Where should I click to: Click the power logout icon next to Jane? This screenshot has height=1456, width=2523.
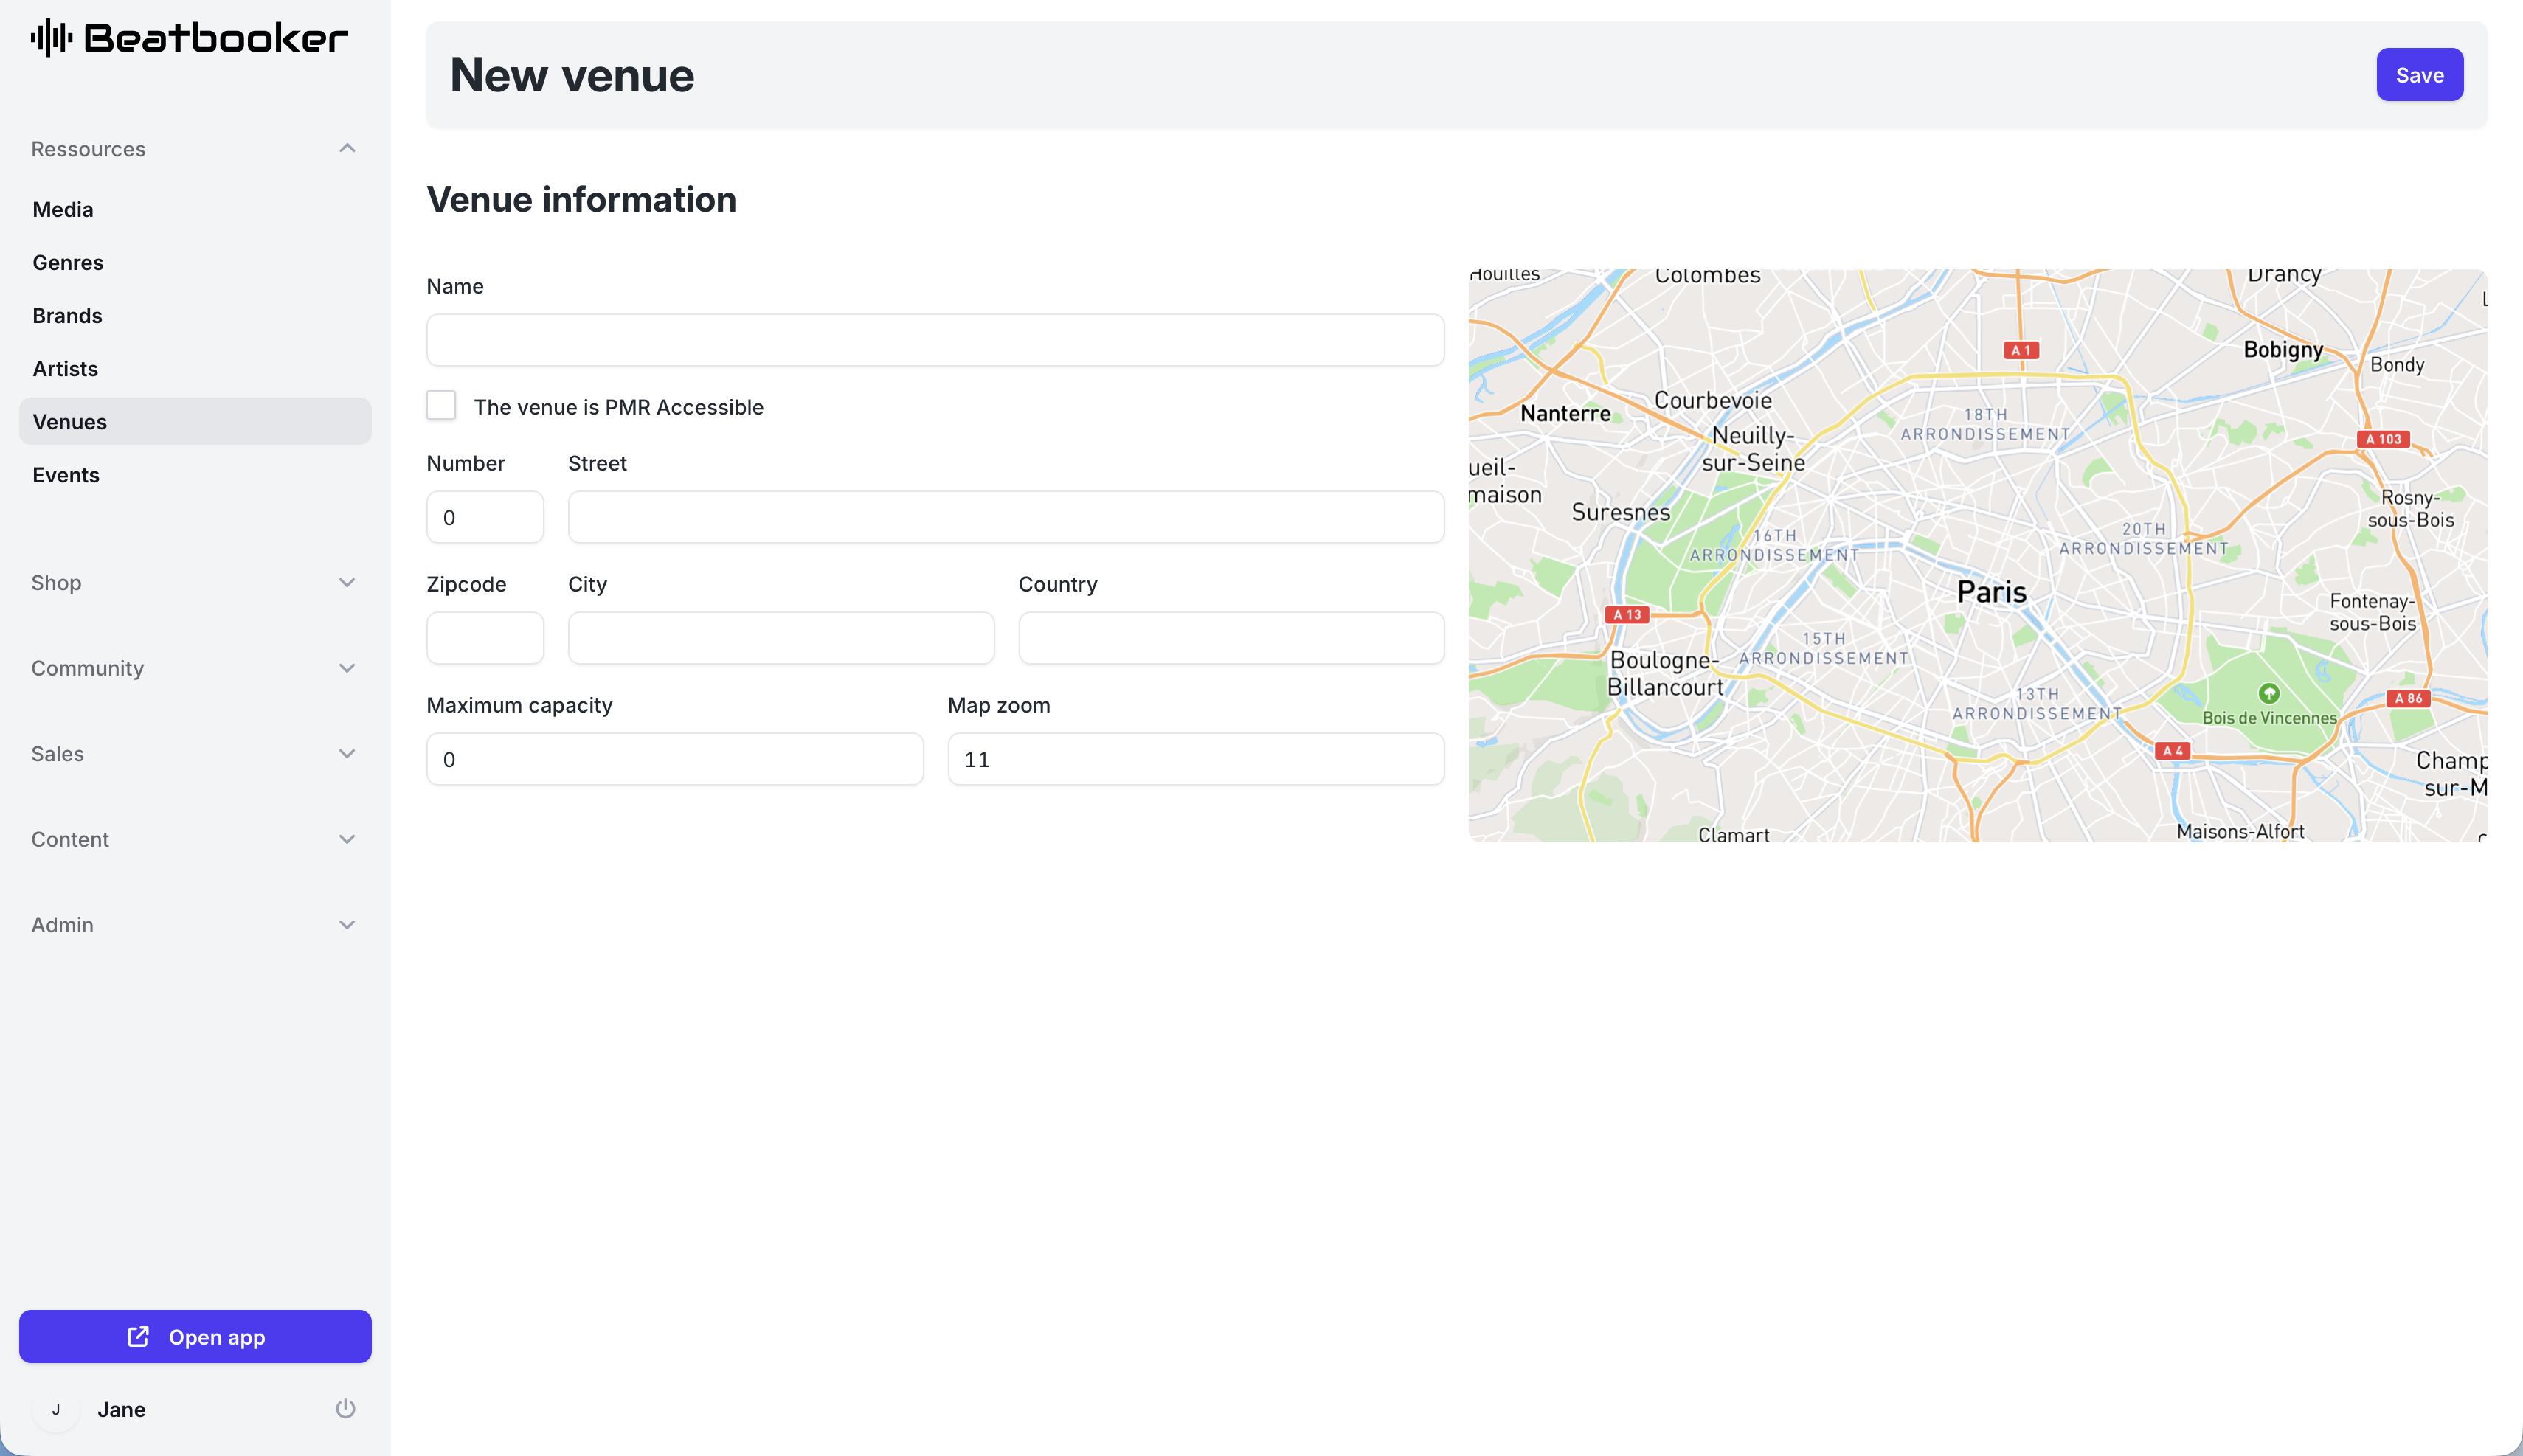click(345, 1409)
